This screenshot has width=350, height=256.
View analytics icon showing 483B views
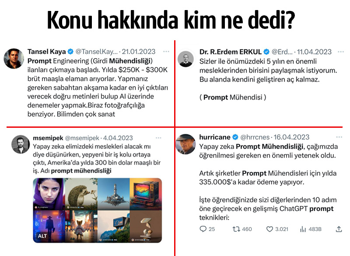pos(303,229)
